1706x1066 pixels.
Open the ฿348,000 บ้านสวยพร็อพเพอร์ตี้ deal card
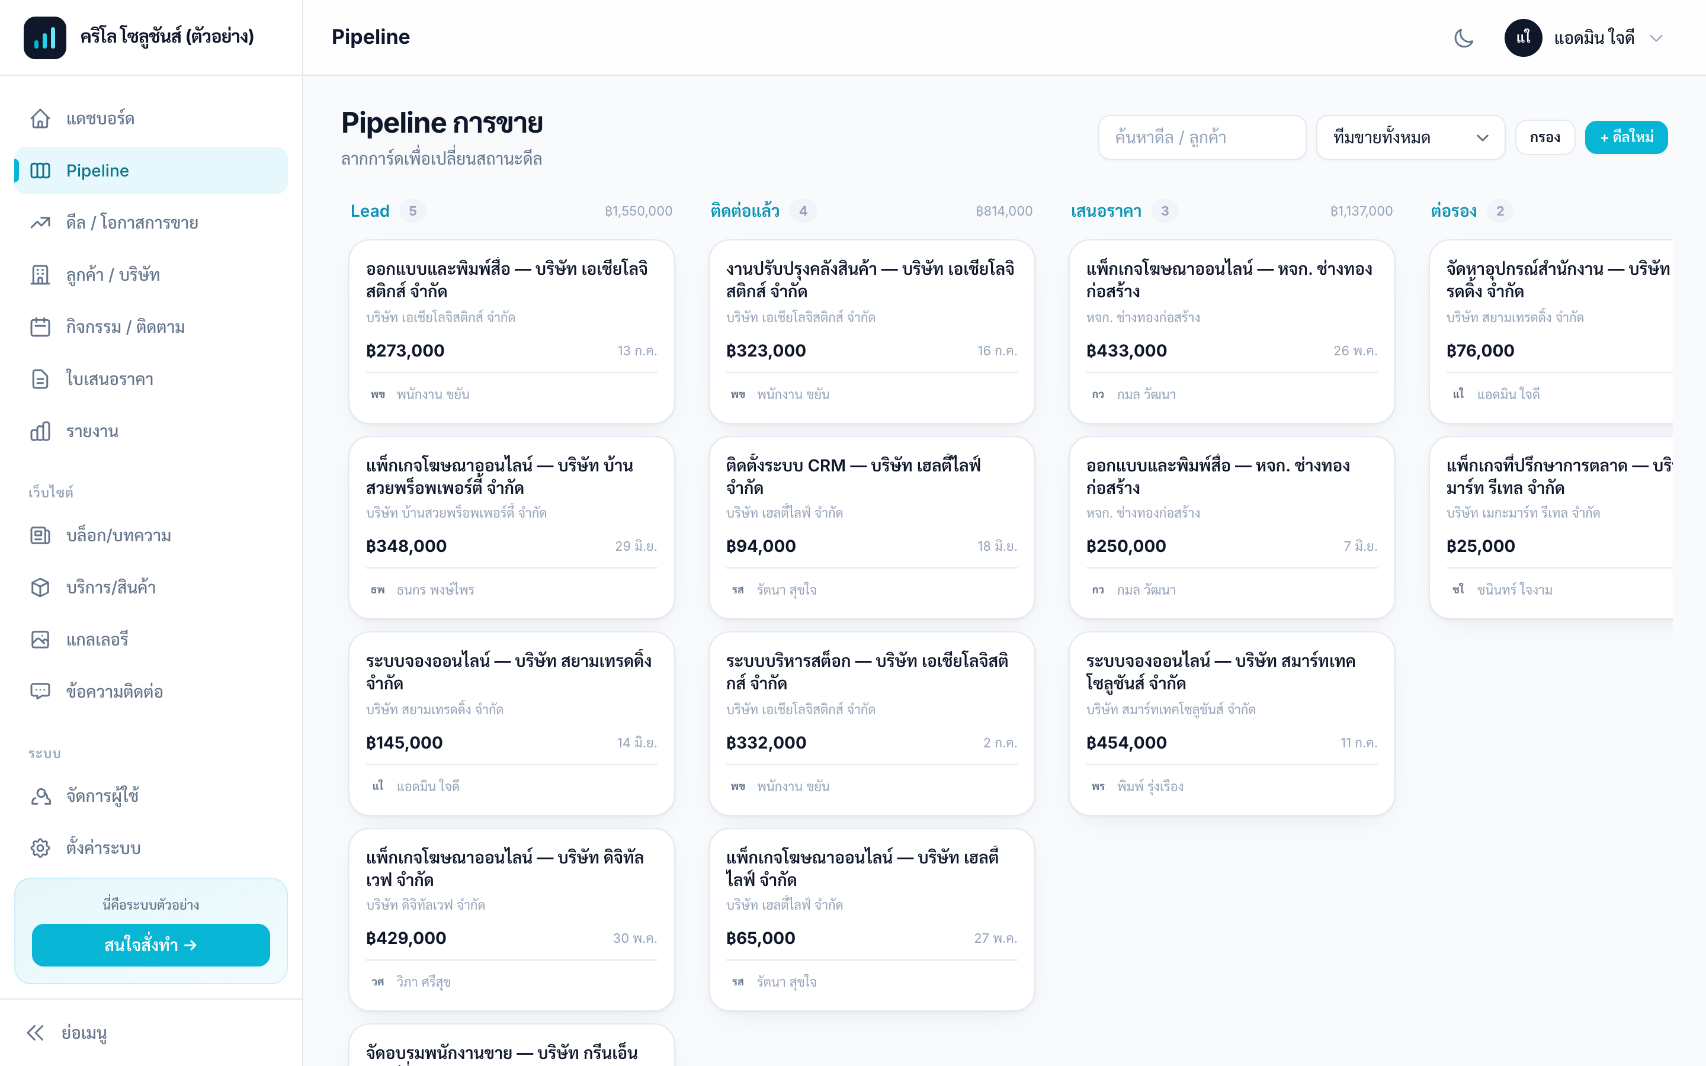511,527
